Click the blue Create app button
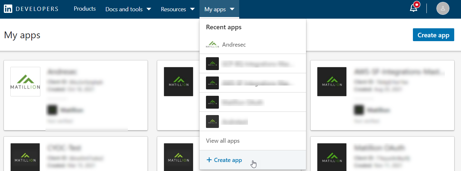The height and width of the screenshot is (171, 461). click(x=434, y=35)
